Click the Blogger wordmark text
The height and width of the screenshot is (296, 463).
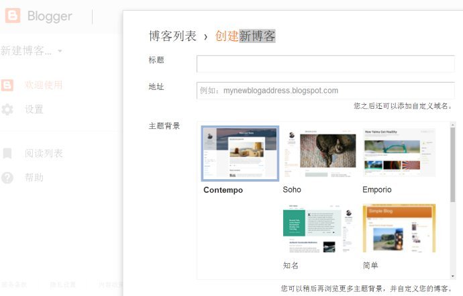point(50,16)
